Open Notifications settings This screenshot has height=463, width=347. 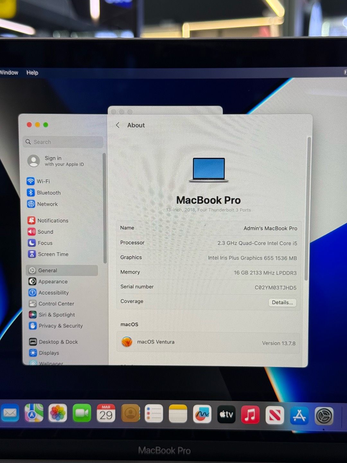(x=48, y=221)
